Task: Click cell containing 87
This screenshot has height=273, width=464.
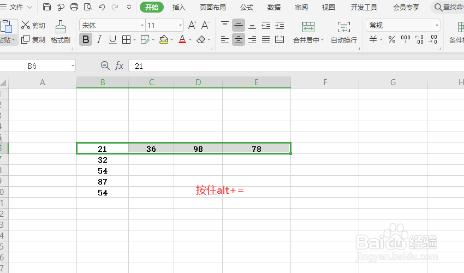Action: pos(103,182)
